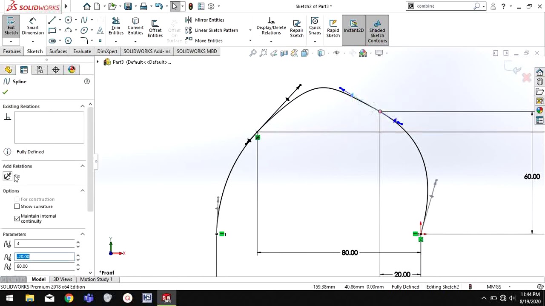Click green checkmark to accept Spline
The width and height of the screenshot is (545, 306).
coord(5,92)
